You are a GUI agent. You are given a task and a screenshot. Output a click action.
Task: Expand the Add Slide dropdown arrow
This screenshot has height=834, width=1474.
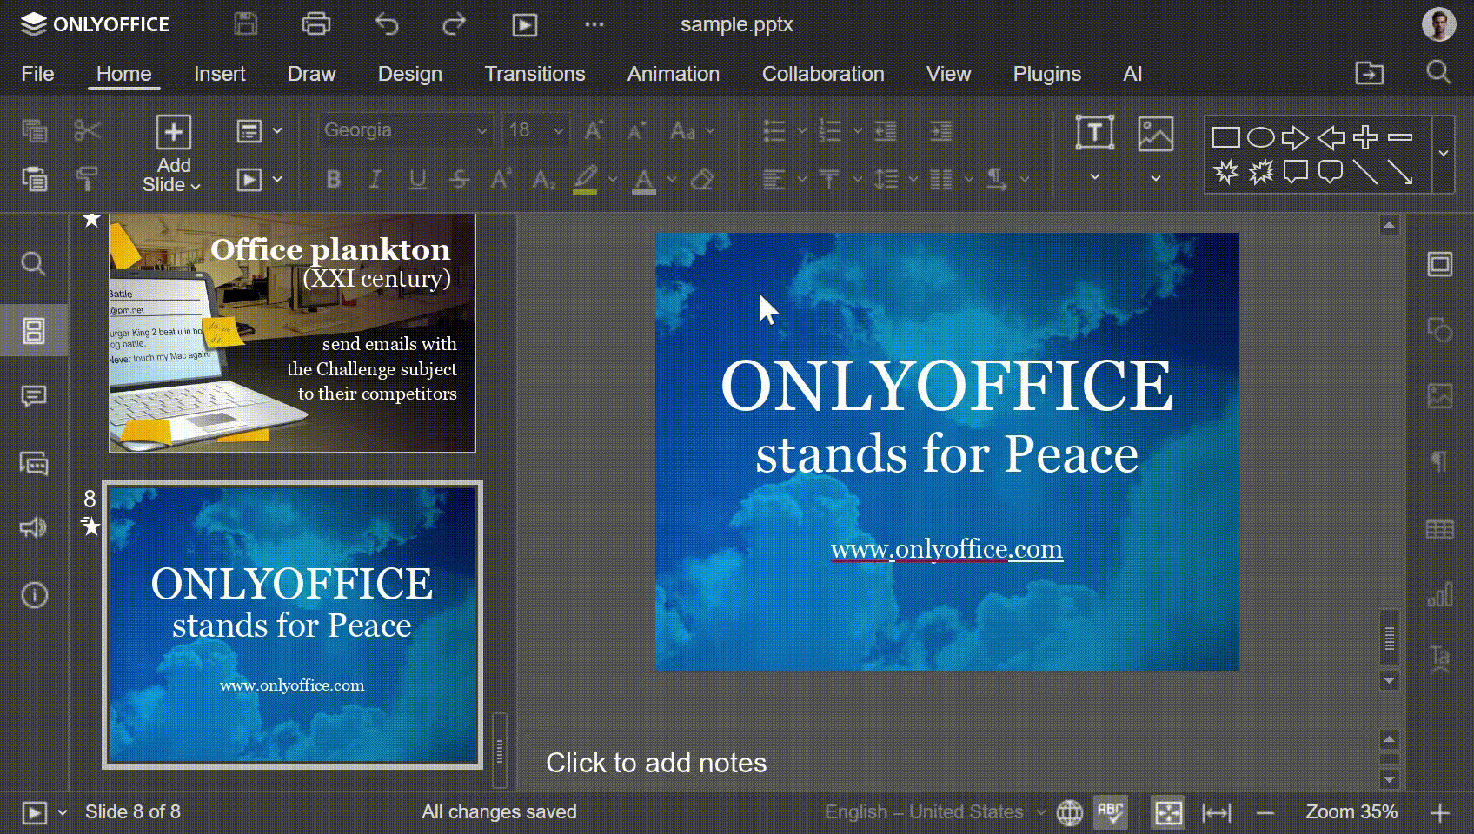[196, 186]
